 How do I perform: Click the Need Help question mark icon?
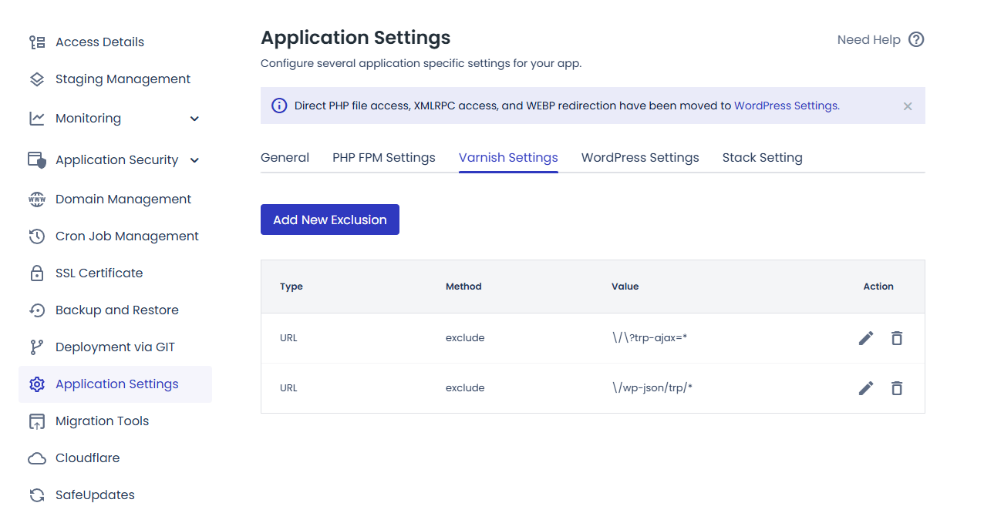(915, 40)
